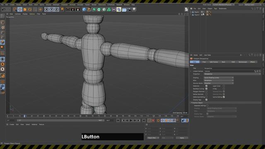
Task: Select orange Polygons mode cube icon
Action: [x=2, y=42]
